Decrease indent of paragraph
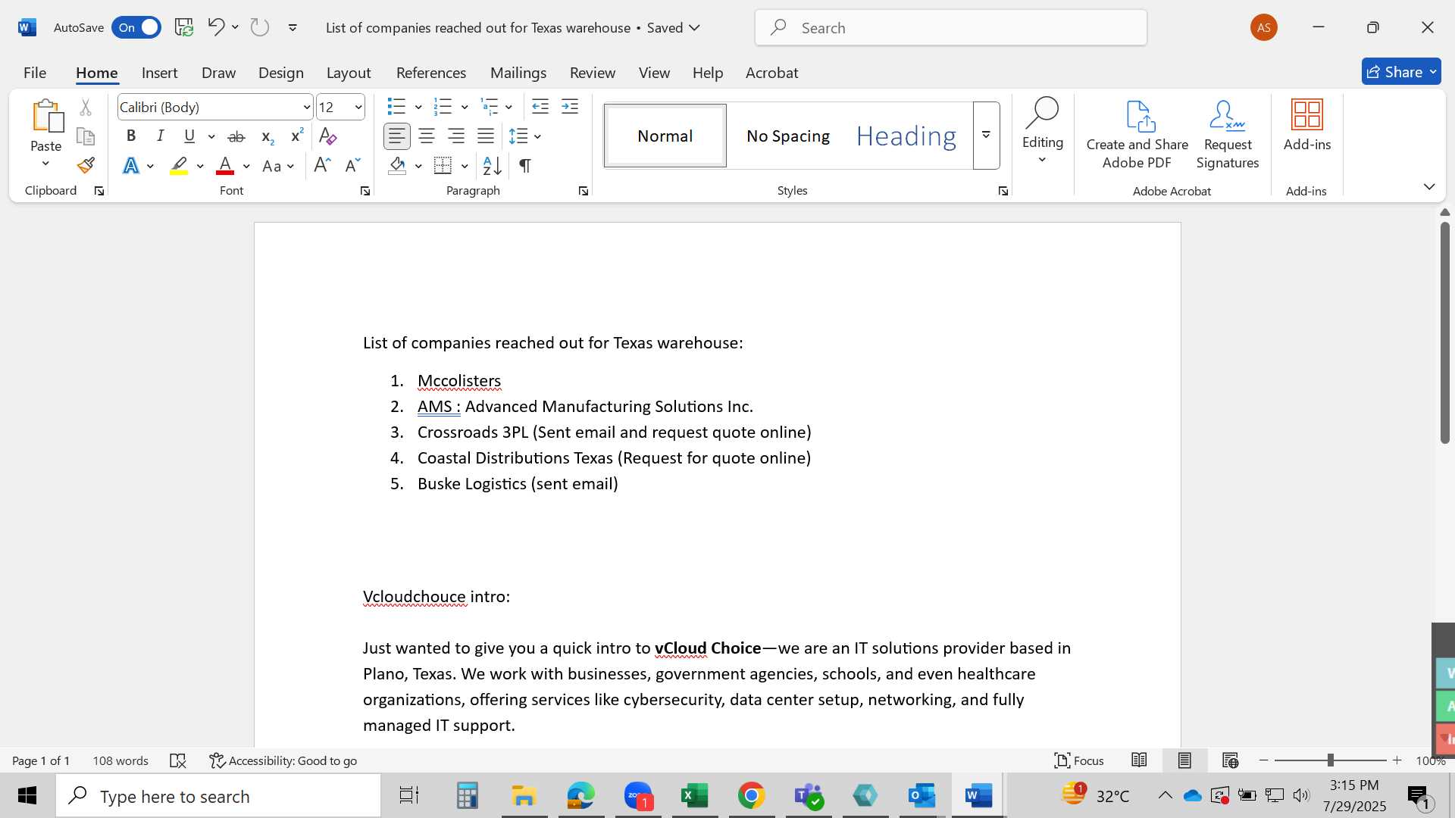Viewport: 1455px width, 818px height. 540,107
